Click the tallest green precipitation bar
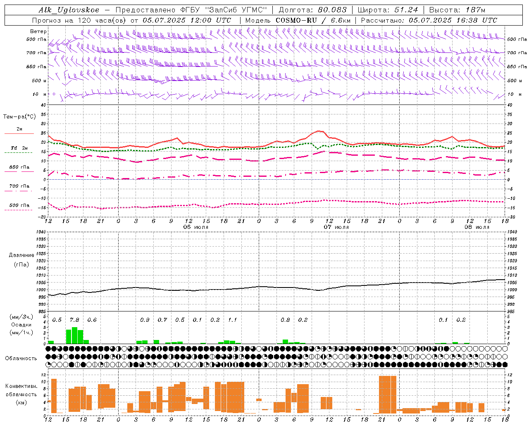Screen dimensions: 529x423 pyautogui.click(x=74, y=335)
